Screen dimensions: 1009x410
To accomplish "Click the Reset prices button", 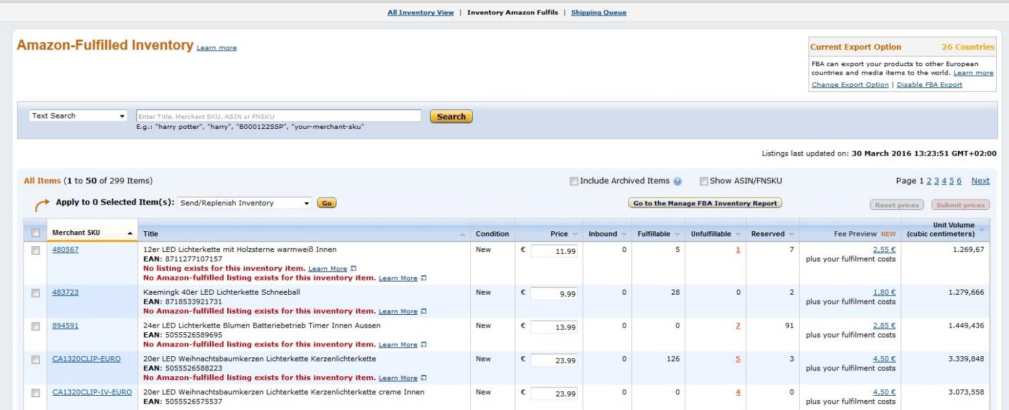I will click(897, 205).
